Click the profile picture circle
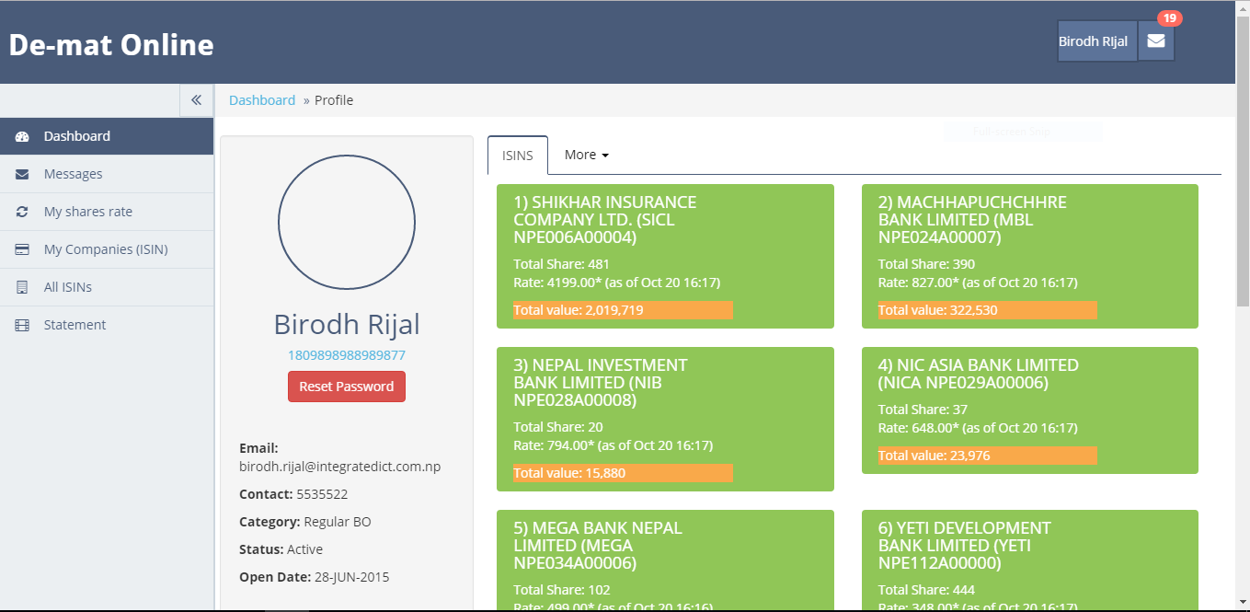Image resolution: width=1250 pixels, height=612 pixels. [346, 223]
